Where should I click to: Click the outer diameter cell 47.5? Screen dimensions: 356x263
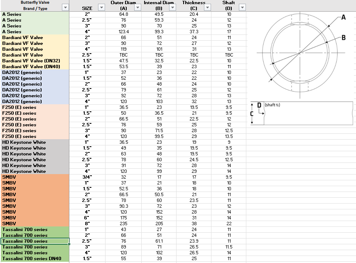[123, 61]
